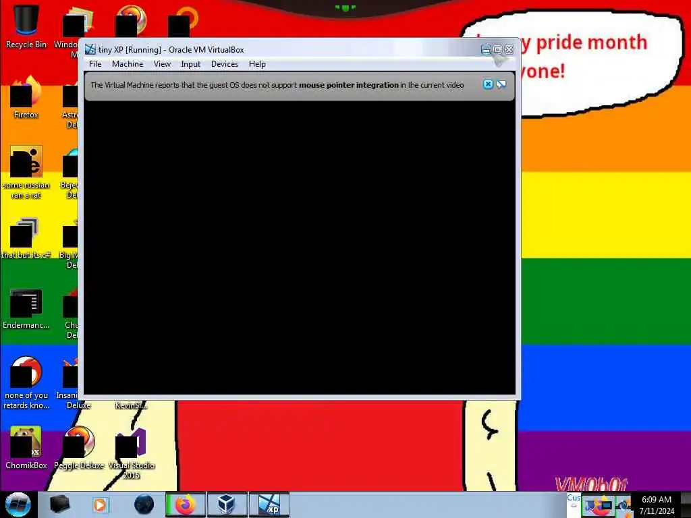This screenshot has width=691, height=518.
Task: Switch to VirtualBox Manager cube on taskbar
Action: (227, 505)
